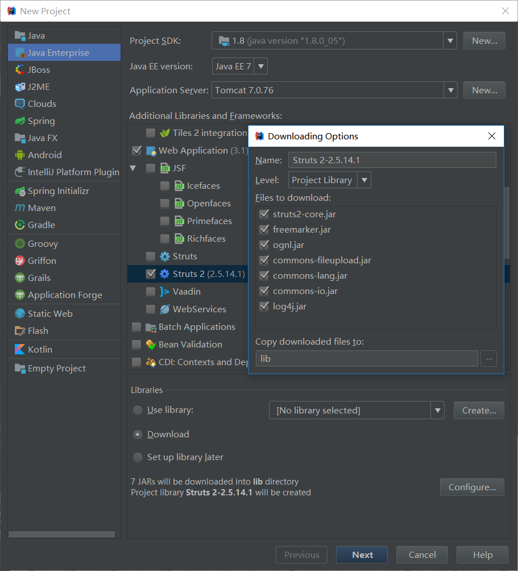
Task: Open the Project SDK dropdown
Action: click(450, 41)
